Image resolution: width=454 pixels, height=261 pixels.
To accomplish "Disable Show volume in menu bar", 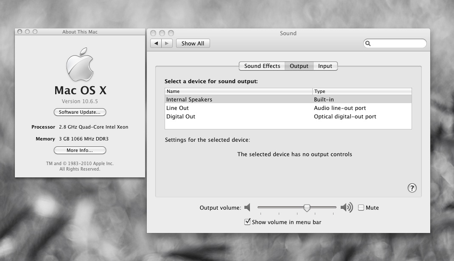I will point(247,222).
